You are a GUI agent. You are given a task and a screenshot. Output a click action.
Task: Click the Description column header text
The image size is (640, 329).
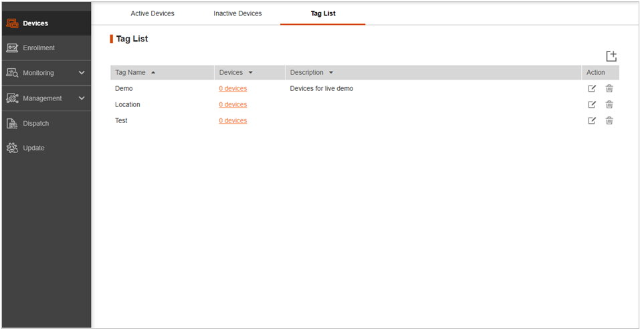tap(306, 72)
